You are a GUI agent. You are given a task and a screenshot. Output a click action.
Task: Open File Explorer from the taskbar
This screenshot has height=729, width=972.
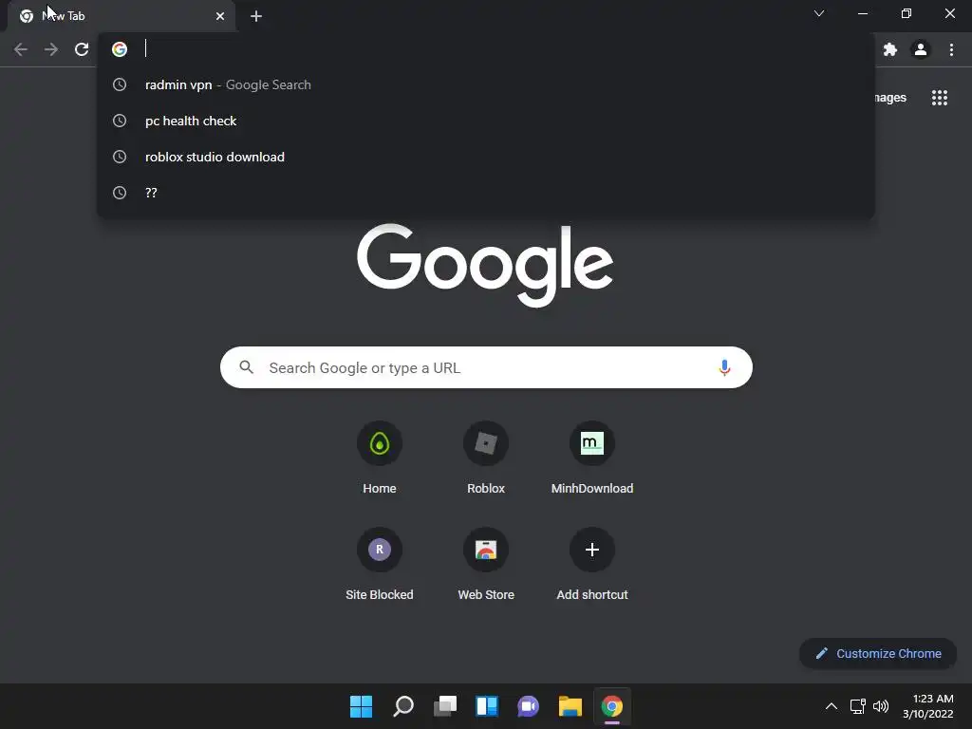pos(570,706)
